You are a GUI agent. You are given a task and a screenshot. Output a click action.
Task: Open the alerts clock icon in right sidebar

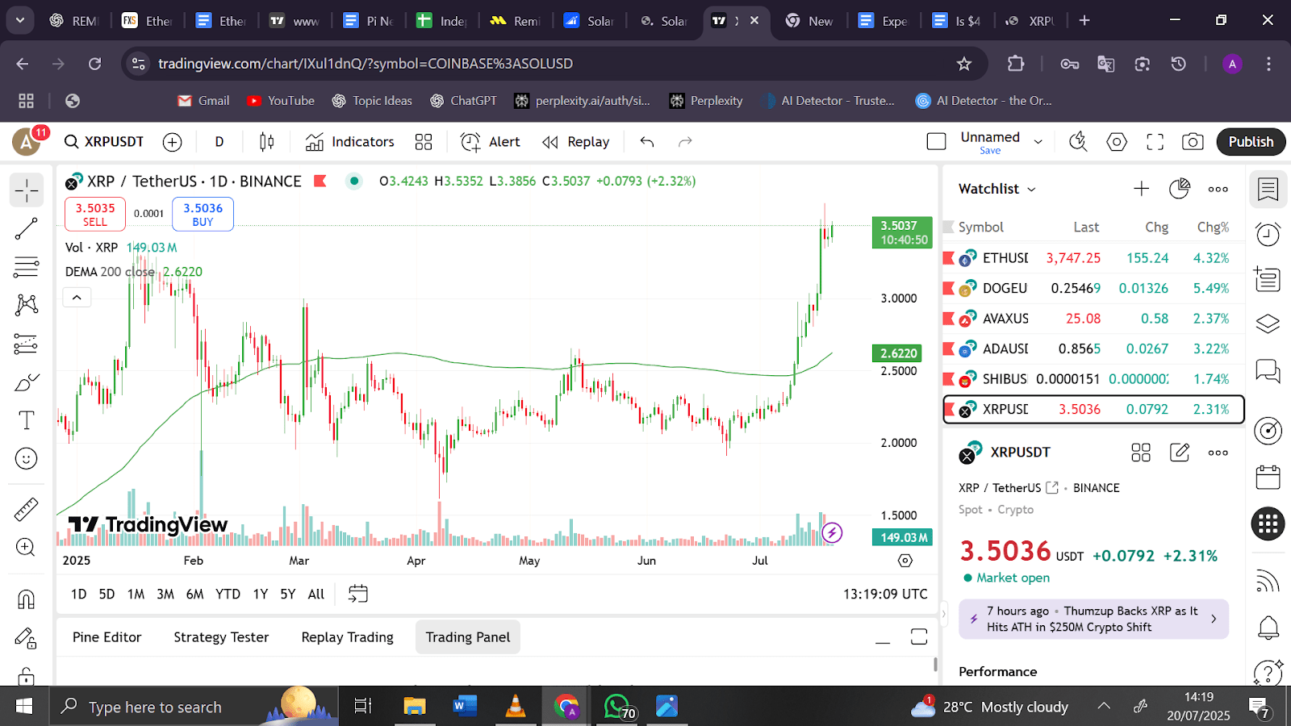(x=1268, y=235)
